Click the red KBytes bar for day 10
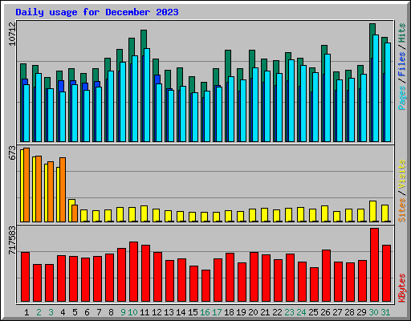Screen dimensions: 411x321 pos(133,272)
